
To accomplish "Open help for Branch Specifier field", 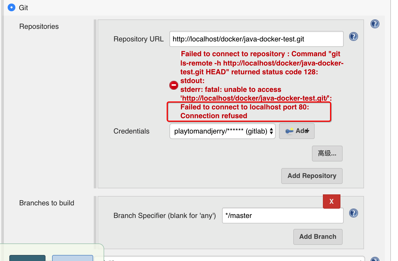I will (353, 213).
